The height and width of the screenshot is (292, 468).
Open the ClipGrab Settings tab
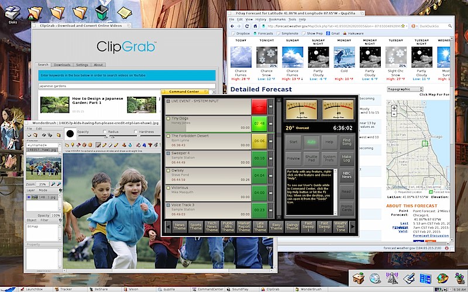tap(82, 65)
